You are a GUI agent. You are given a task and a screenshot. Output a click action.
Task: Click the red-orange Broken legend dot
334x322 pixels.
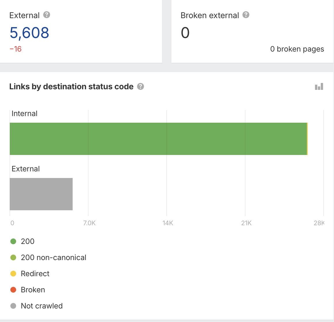tap(13, 290)
